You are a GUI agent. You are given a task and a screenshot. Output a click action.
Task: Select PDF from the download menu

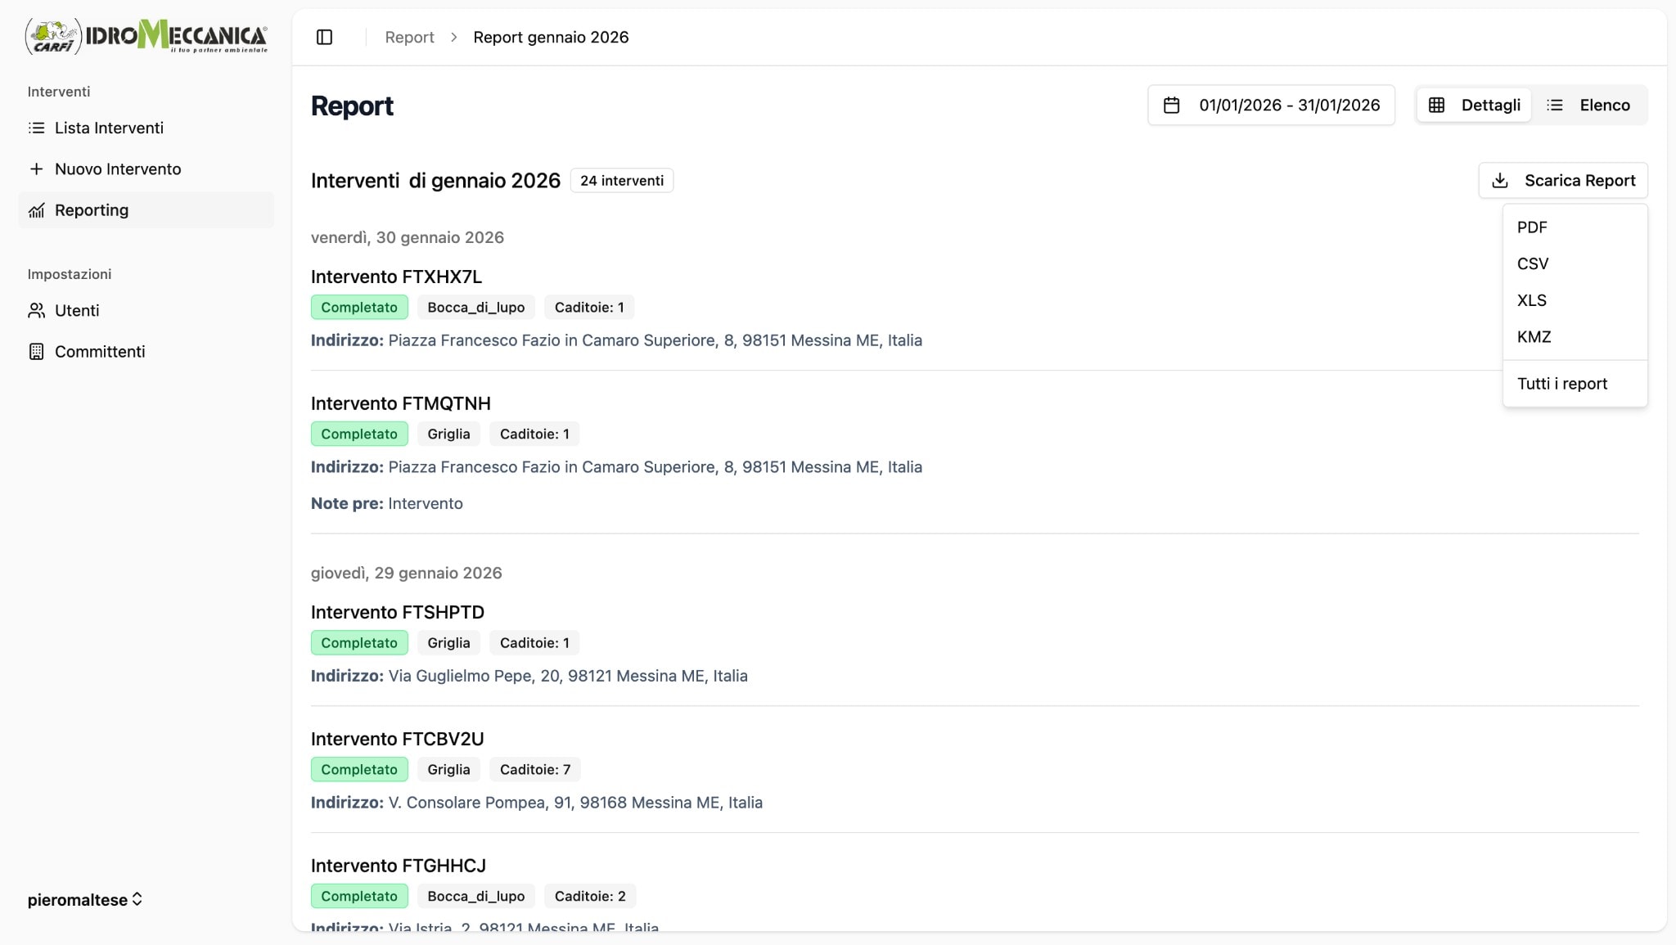1532,227
